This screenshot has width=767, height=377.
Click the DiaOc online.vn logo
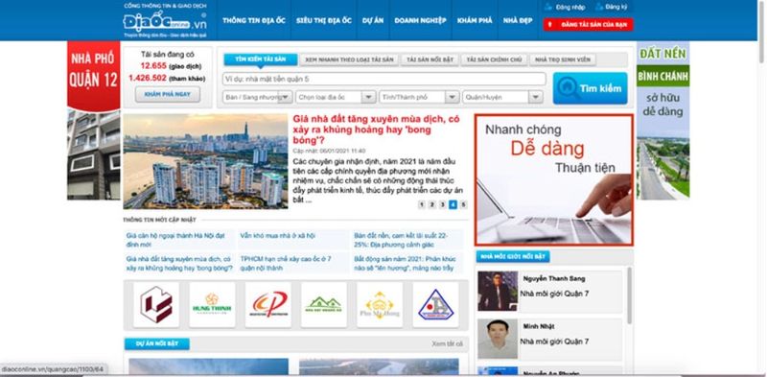click(165, 21)
